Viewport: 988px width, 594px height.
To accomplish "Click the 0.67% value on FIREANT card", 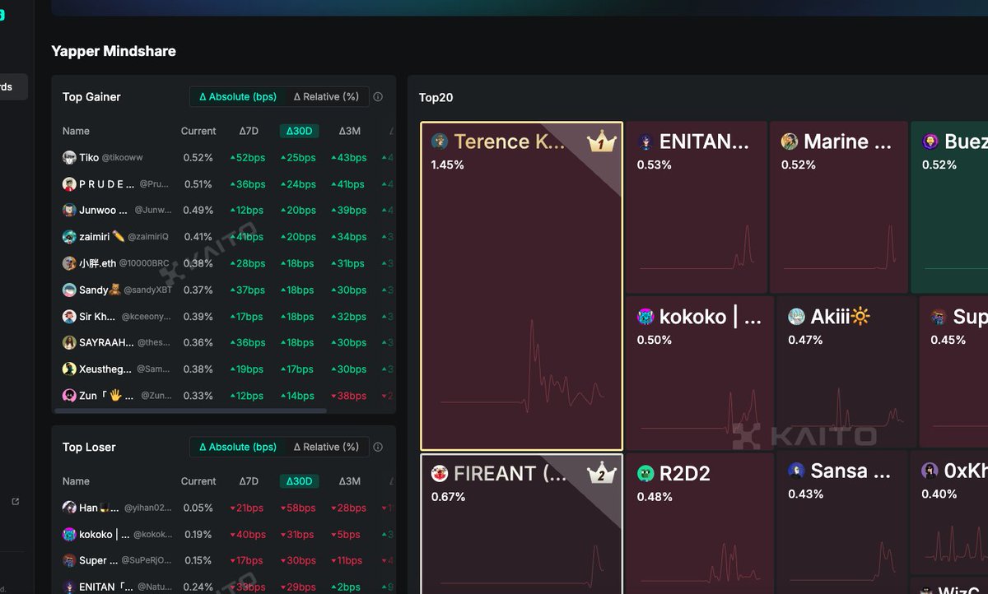I will click(448, 496).
